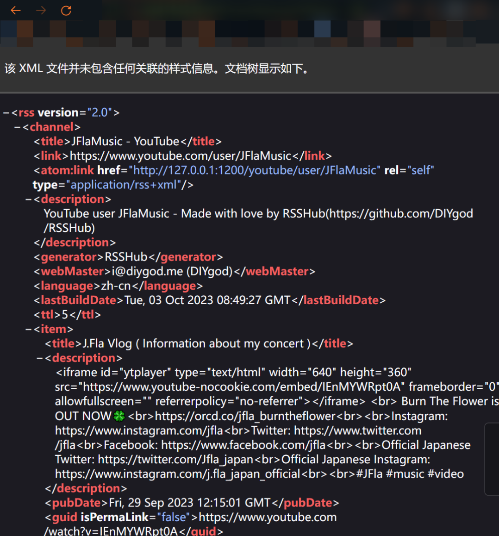
Task: Click the atom:link href URL value
Action: [255, 170]
